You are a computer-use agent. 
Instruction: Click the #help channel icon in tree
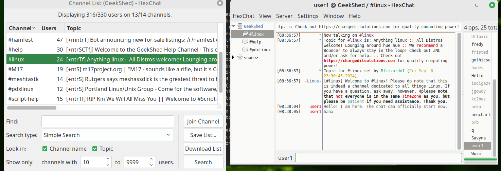245,42
